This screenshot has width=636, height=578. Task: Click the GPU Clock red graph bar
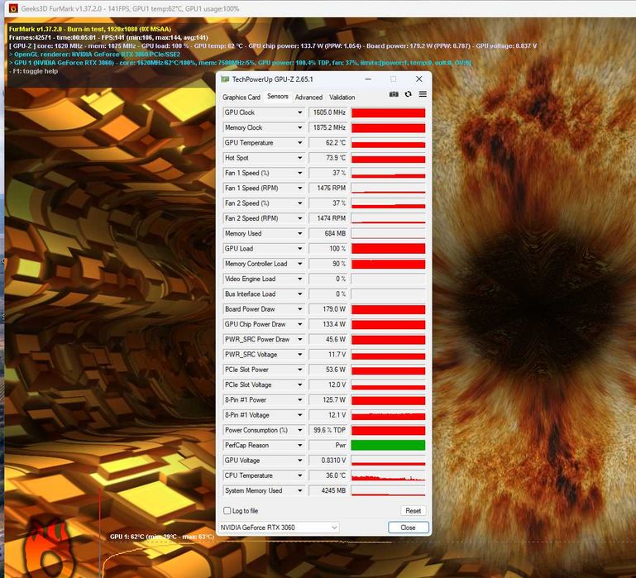pyautogui.click(x=388, y=112)
